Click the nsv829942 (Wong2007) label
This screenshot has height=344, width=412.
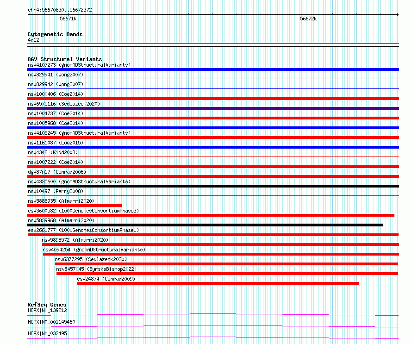pyautogui.click(x=56, y=84)
